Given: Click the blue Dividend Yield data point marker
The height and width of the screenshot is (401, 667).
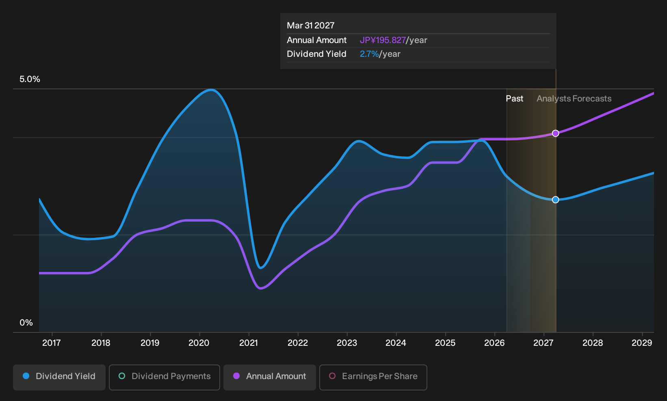Looking at the screenshot, I should 555,200.
